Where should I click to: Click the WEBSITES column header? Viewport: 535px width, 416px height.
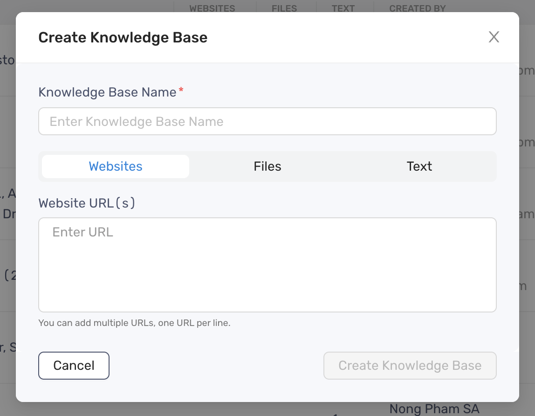pyautogui.click(x=212, y=8)
